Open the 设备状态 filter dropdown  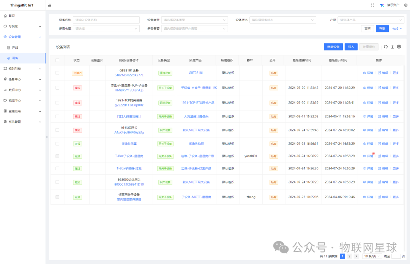point(282,20)
